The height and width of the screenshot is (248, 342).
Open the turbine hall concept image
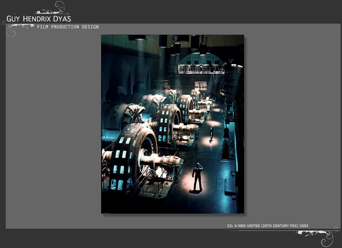click(x=173, y=124)
